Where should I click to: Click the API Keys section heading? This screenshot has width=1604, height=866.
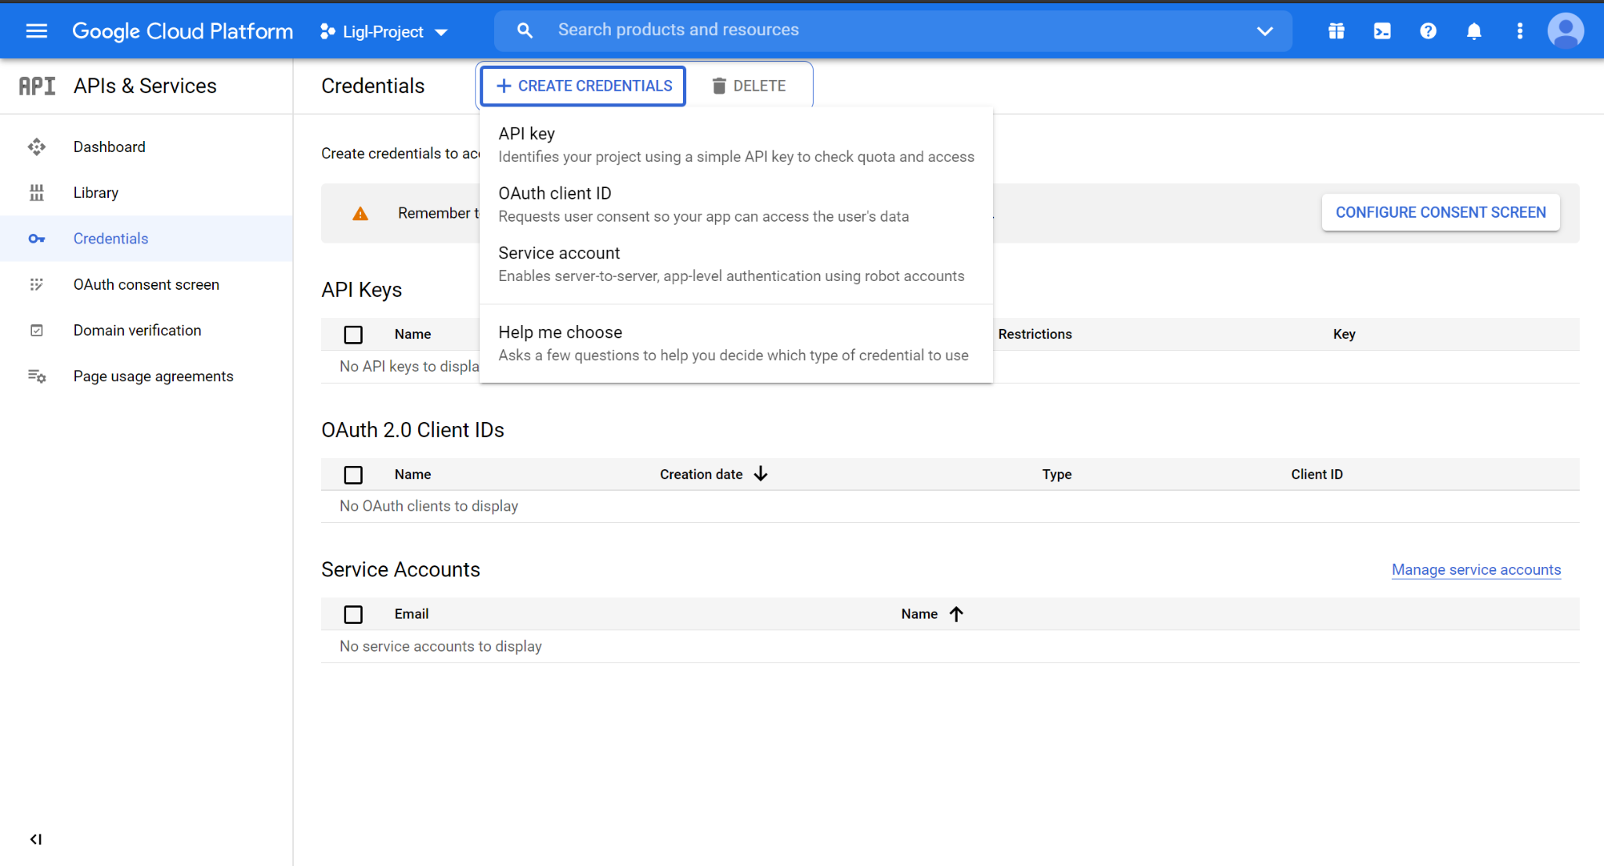point(362,290)
